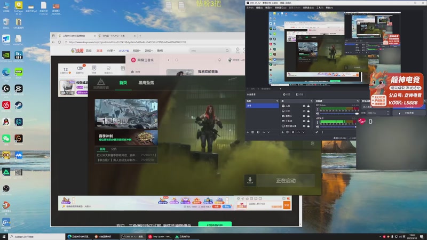
Task: Open 推荐 in NetEase Music sidebar
Action: 136,72
